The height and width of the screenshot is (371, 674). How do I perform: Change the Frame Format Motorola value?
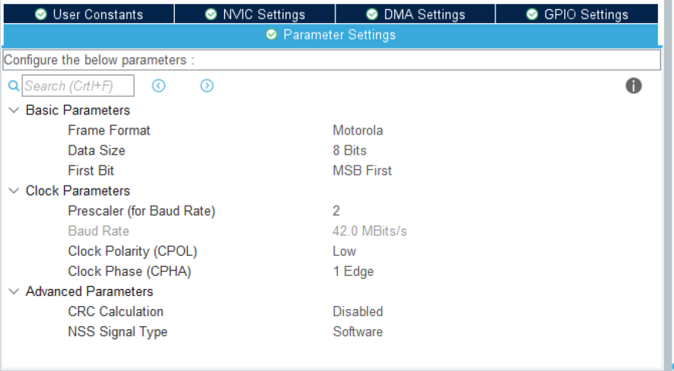358,131
